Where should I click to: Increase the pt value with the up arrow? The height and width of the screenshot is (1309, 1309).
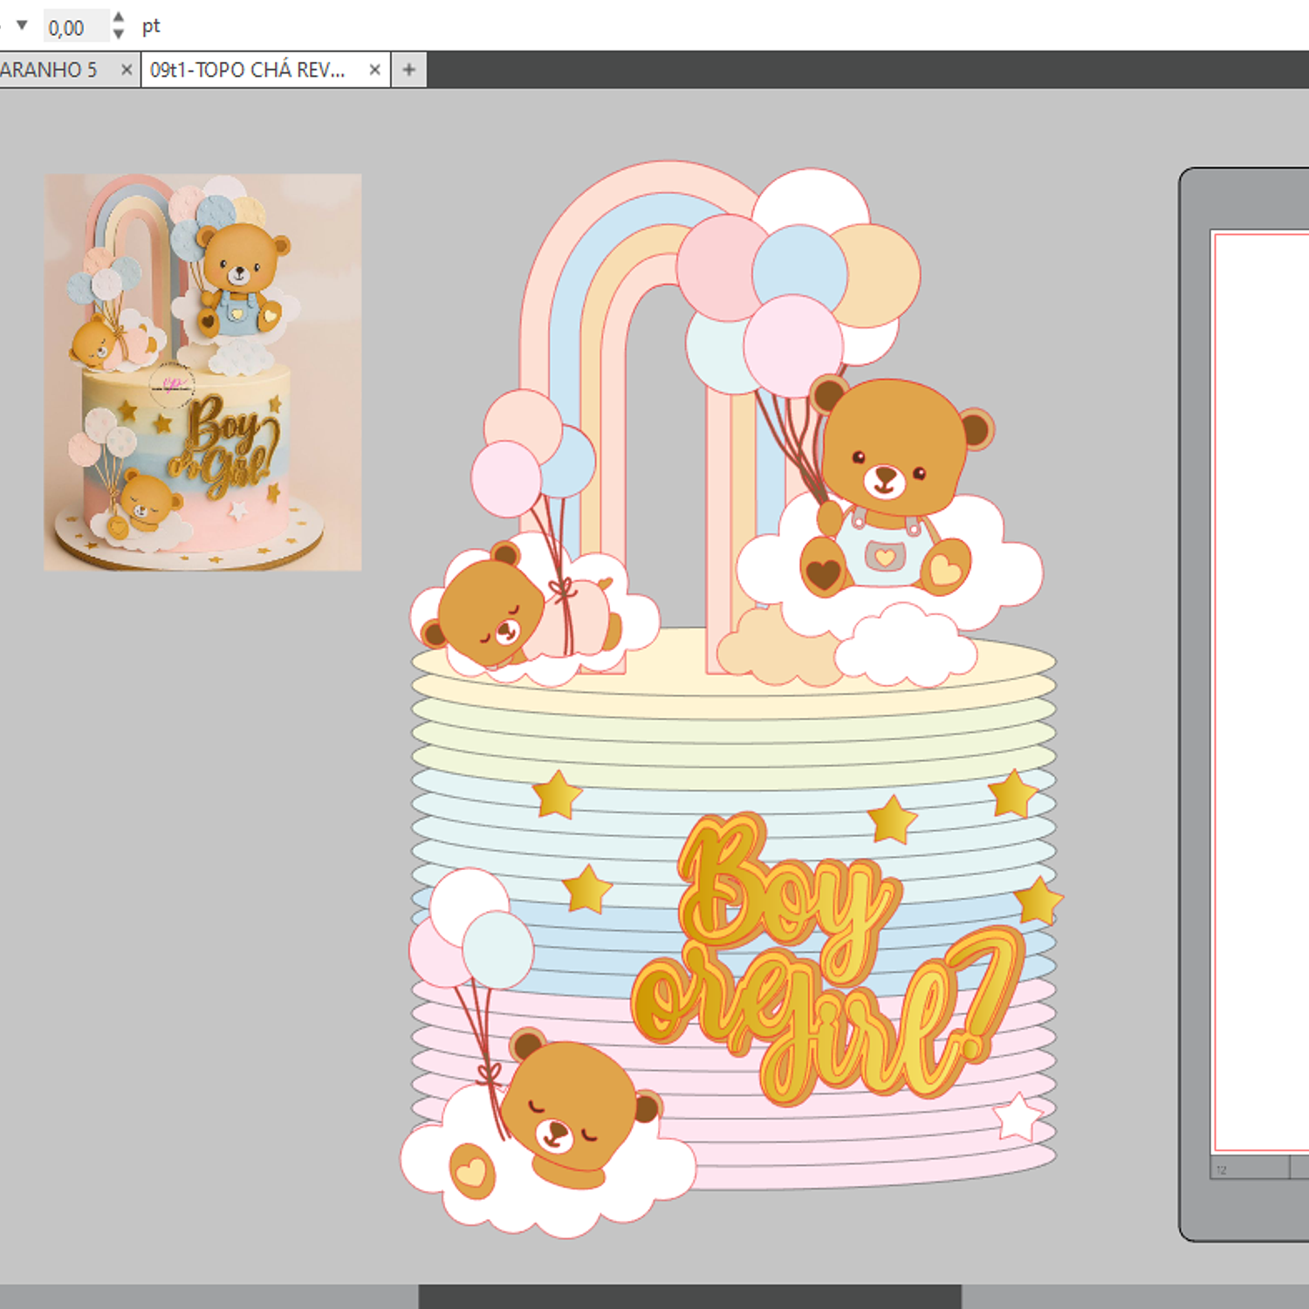[119, 17]
